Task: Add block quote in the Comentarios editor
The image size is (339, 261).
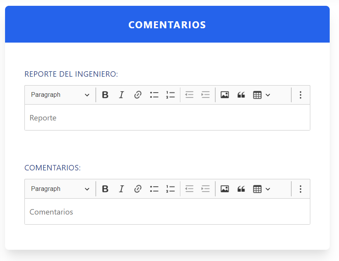Action: [x=241, y=189]
